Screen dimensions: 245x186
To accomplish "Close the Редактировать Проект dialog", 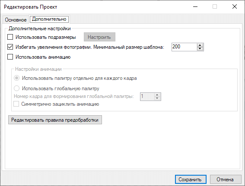I will 235,6.
